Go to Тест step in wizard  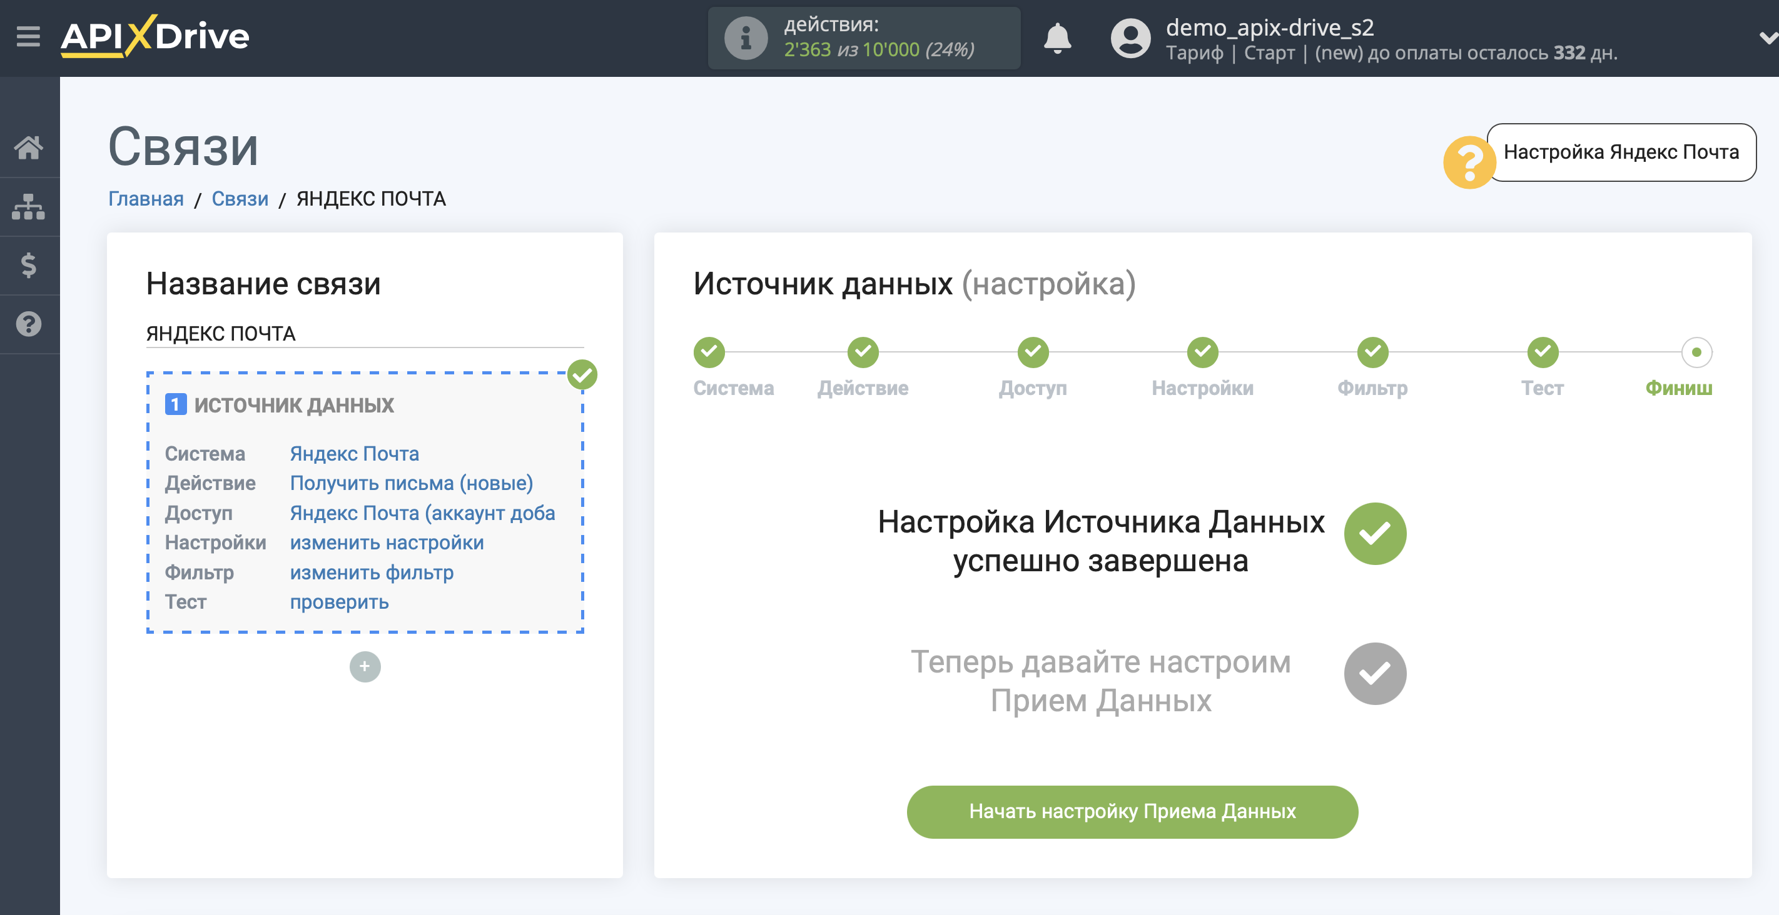pyautogui.click(x=1542, y=387)
